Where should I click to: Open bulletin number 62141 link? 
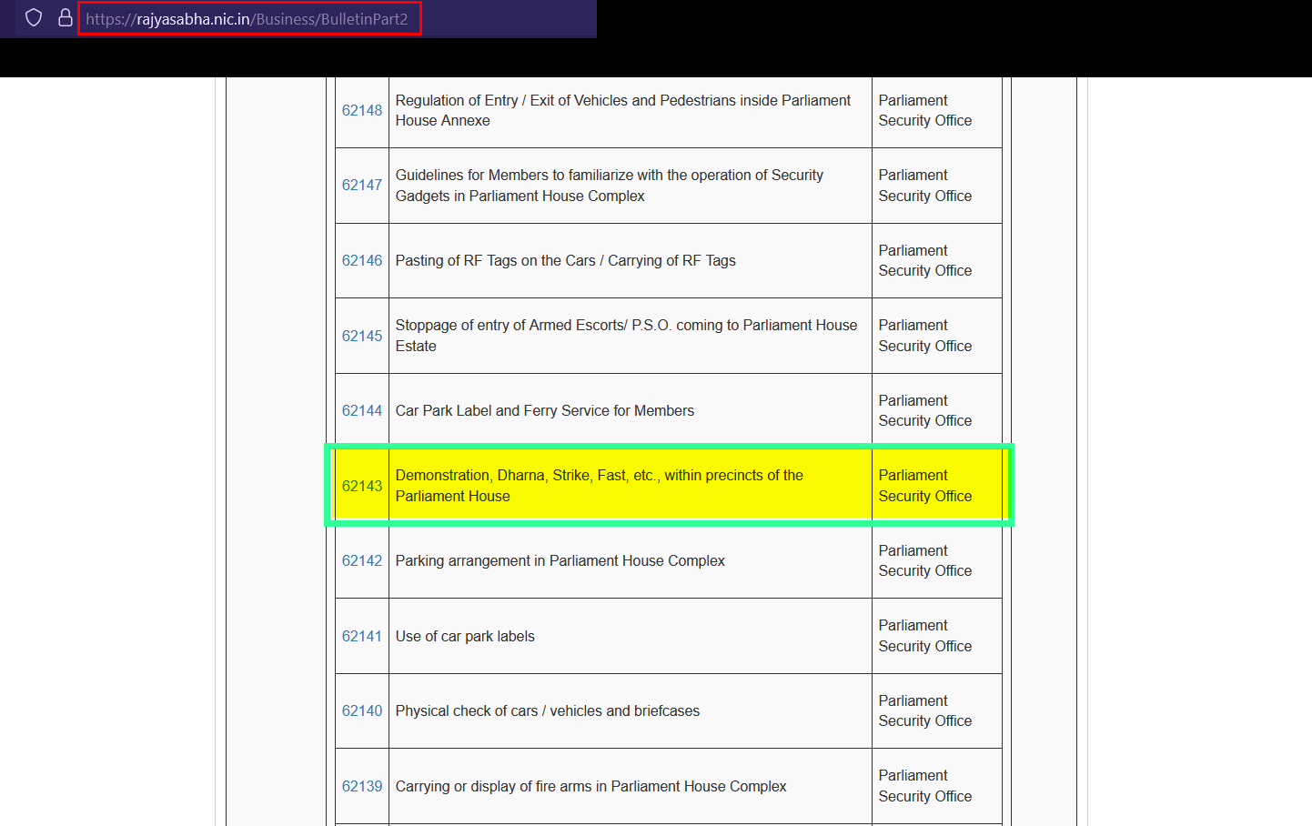coord(362,636)
